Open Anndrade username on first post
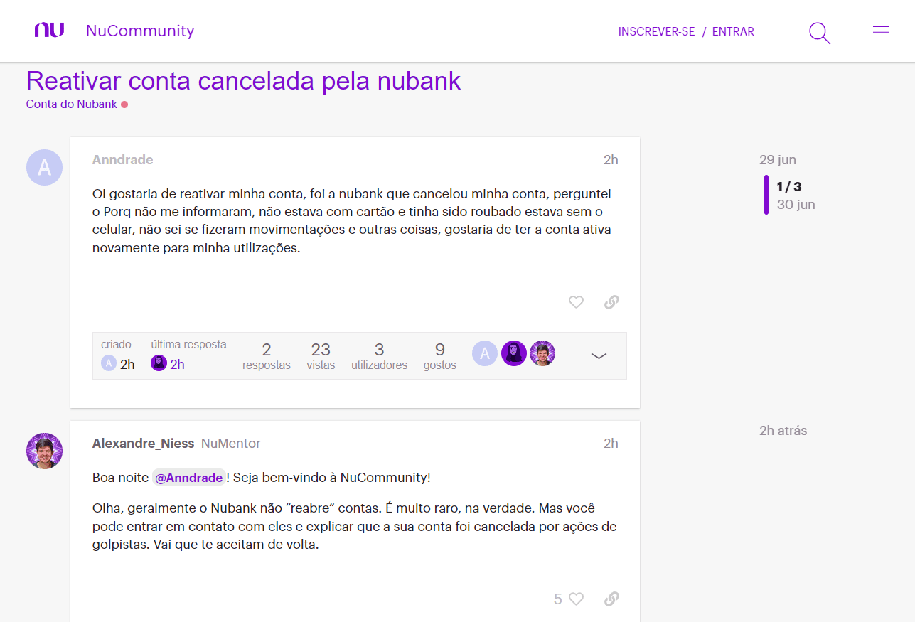915x622 pixels. pyautogui.click(x=122, y=160)
